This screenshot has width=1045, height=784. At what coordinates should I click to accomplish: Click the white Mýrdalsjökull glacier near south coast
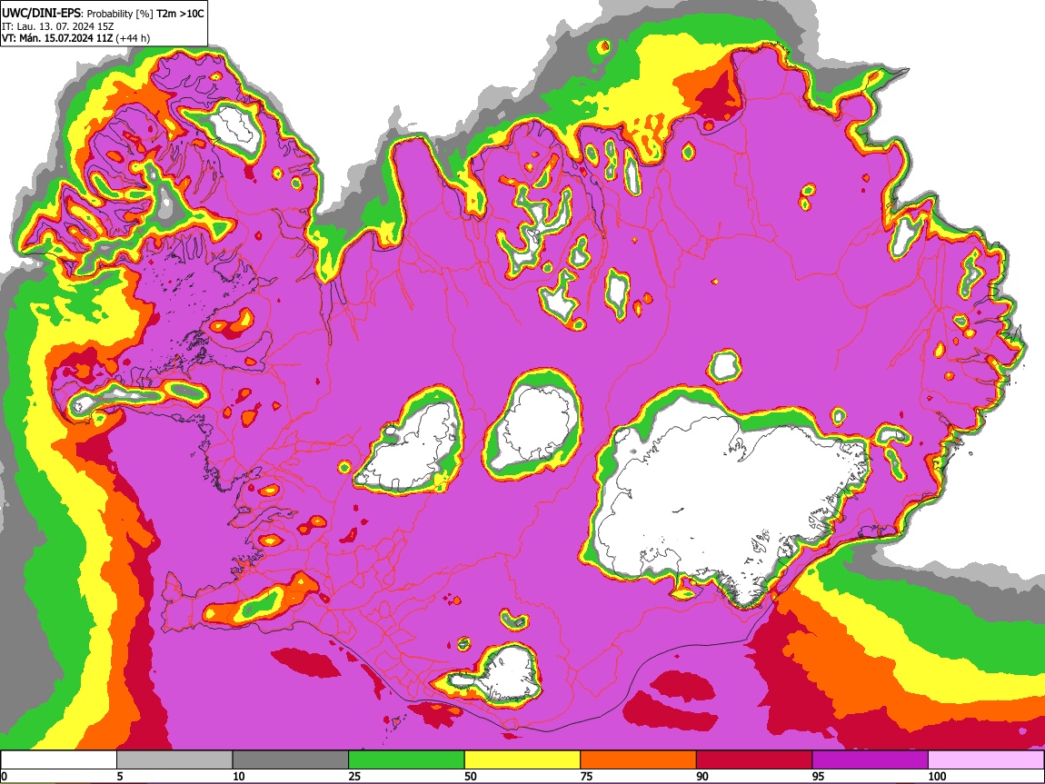(x=510, y=673)
